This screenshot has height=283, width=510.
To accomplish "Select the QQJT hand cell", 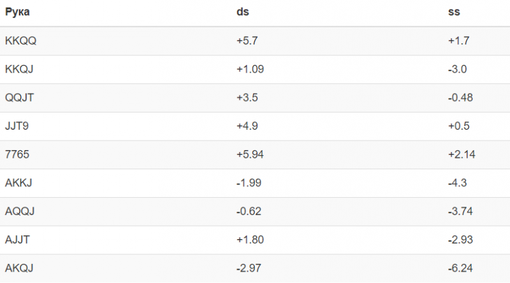I will [x=19, y=98].
